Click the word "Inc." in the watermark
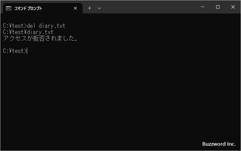 coord(230,144)
